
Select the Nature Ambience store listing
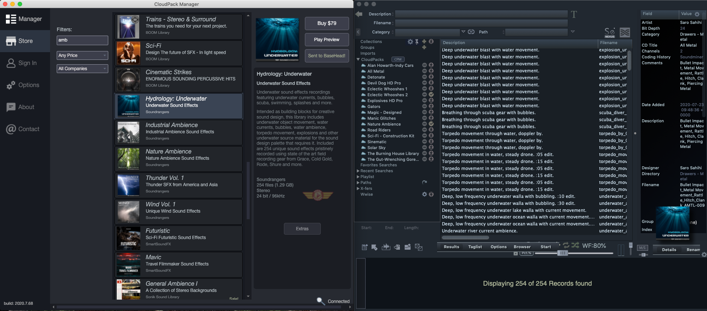179,159
